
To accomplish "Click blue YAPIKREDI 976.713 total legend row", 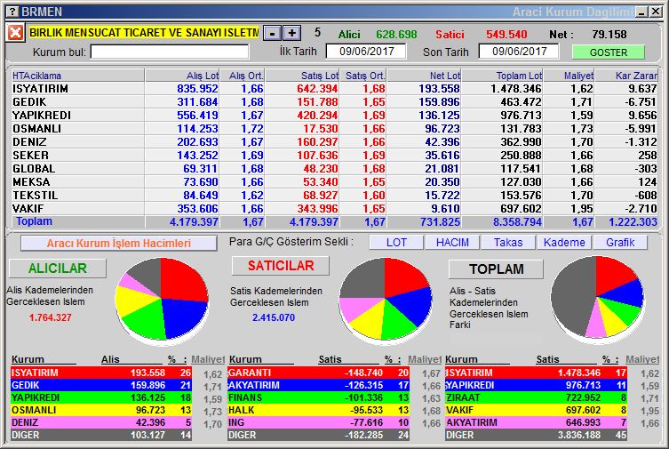I will (x=537, y=385).
